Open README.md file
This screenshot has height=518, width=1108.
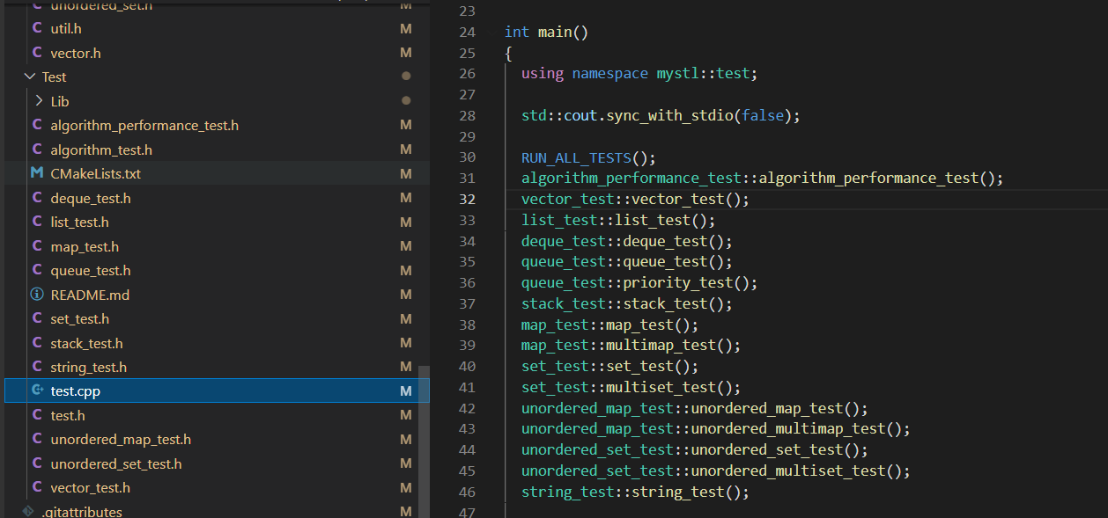click(x=90, y=295)
